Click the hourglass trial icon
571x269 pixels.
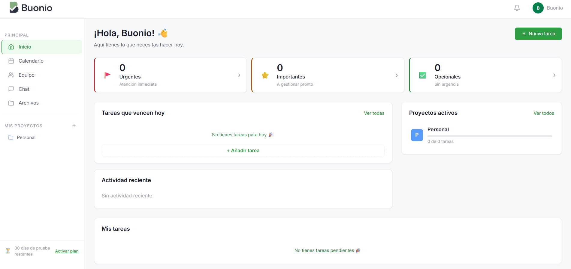8,251
